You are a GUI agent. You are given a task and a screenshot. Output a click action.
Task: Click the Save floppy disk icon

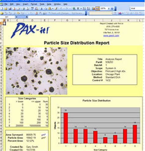(x=10, y=9)
